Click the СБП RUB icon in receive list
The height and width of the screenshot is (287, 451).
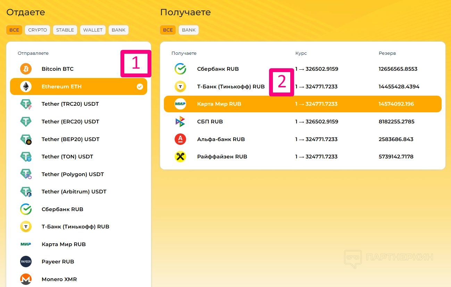pos(180,122)
